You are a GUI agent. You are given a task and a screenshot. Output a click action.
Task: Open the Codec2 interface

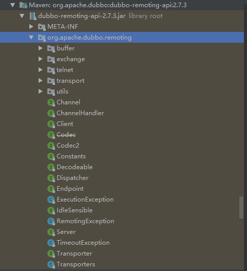[68, 146]
